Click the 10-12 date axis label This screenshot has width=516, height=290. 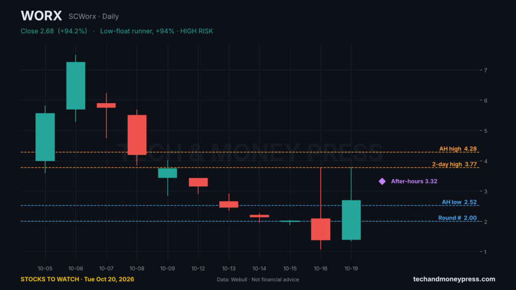click(198, 268)
